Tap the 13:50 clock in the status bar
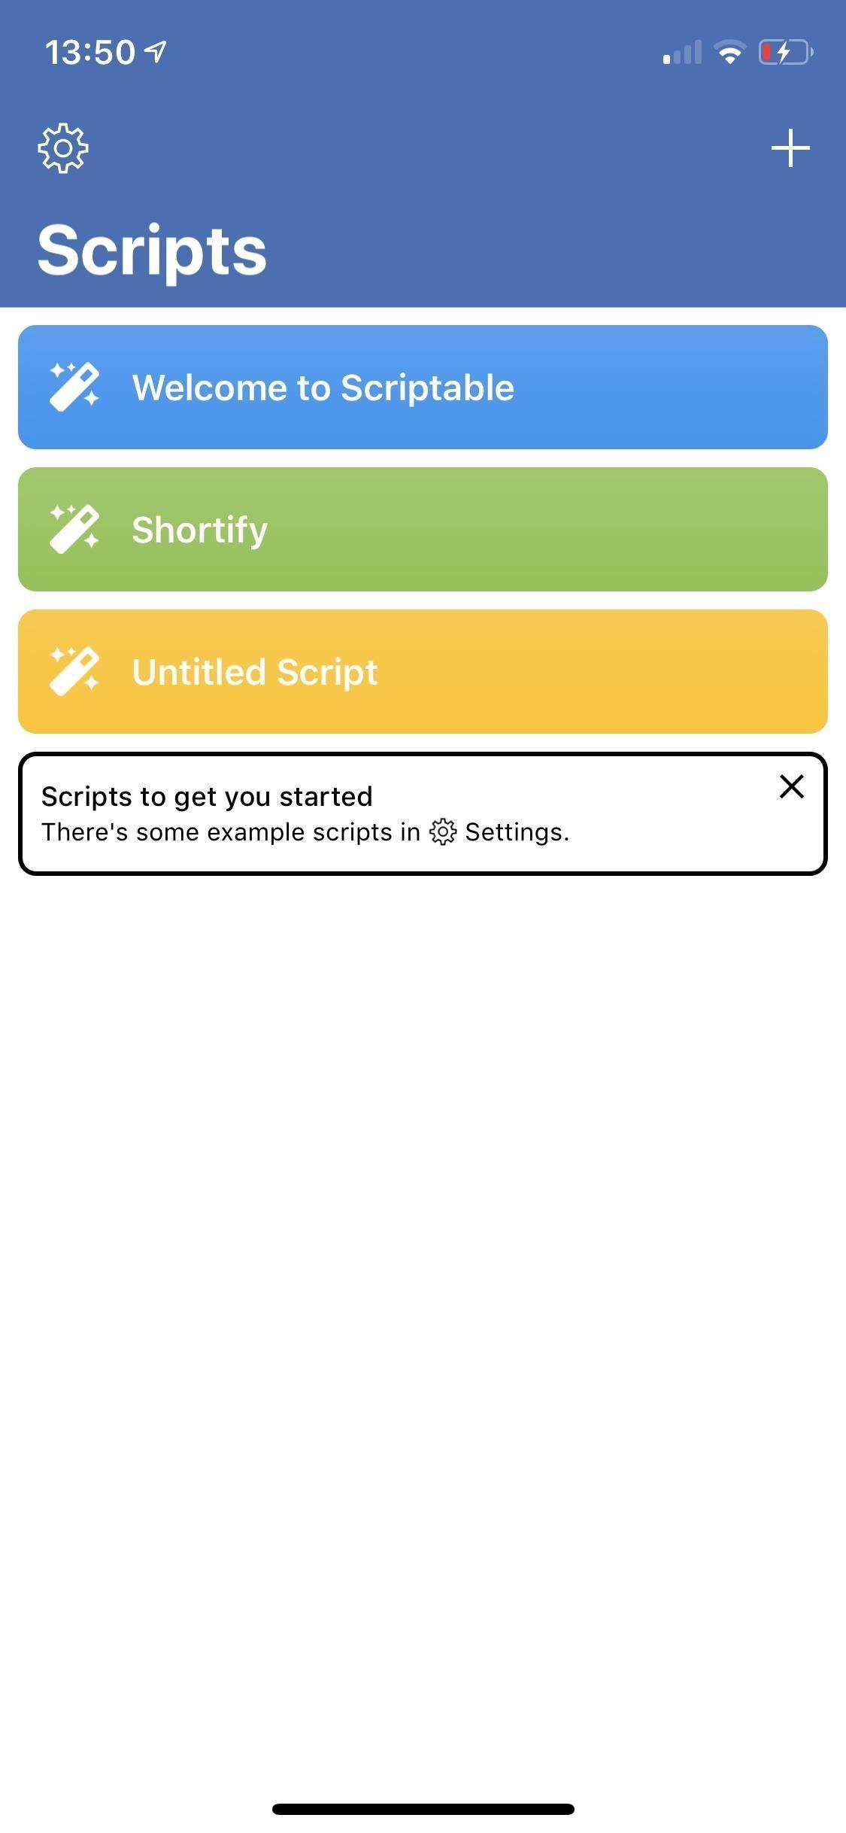846x1833 pixels. click(x=90, y=53)
